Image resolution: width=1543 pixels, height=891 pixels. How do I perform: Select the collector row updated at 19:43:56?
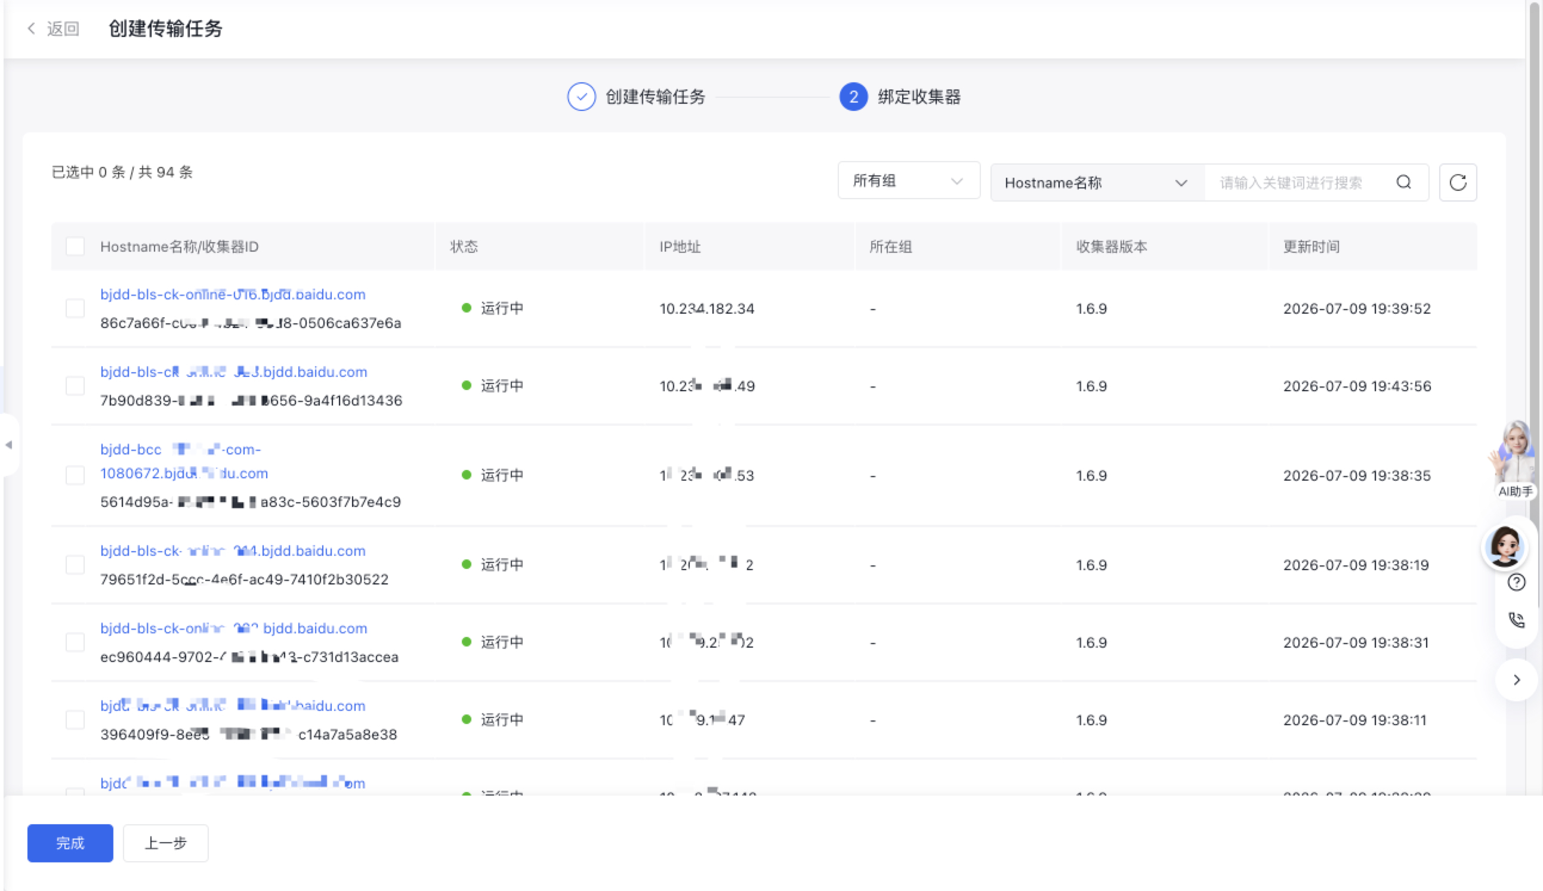click(75, 386)
